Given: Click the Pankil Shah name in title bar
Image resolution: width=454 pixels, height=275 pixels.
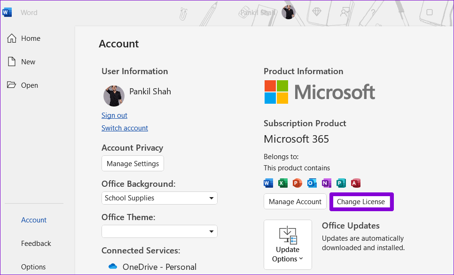Looking at the screenshot, I should tap(258, 12).
